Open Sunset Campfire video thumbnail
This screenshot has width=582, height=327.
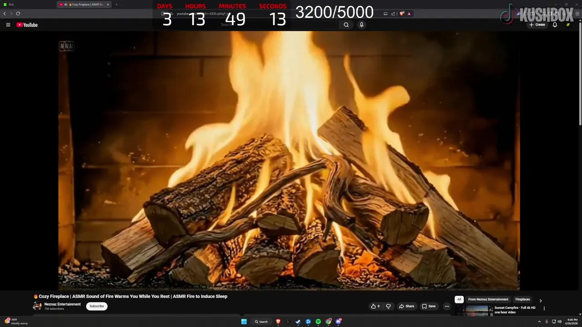click(x=474, y=311)
